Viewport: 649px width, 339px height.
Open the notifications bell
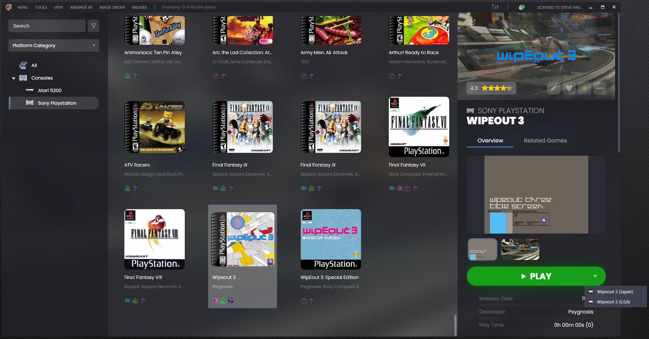[x=522, y=7]
